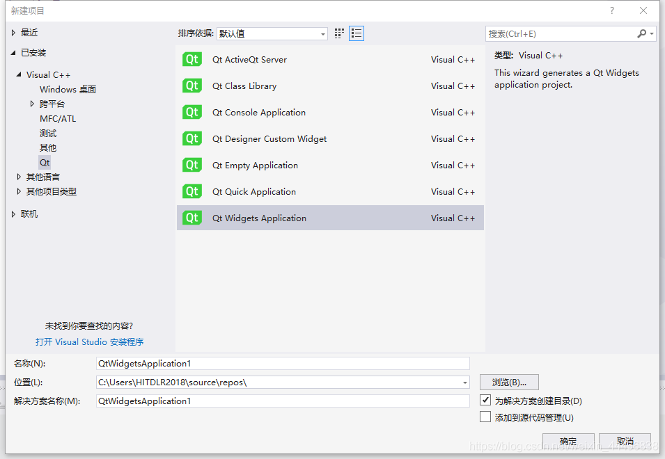Open the sort-by 默认值 dropdown

point(272,33)
